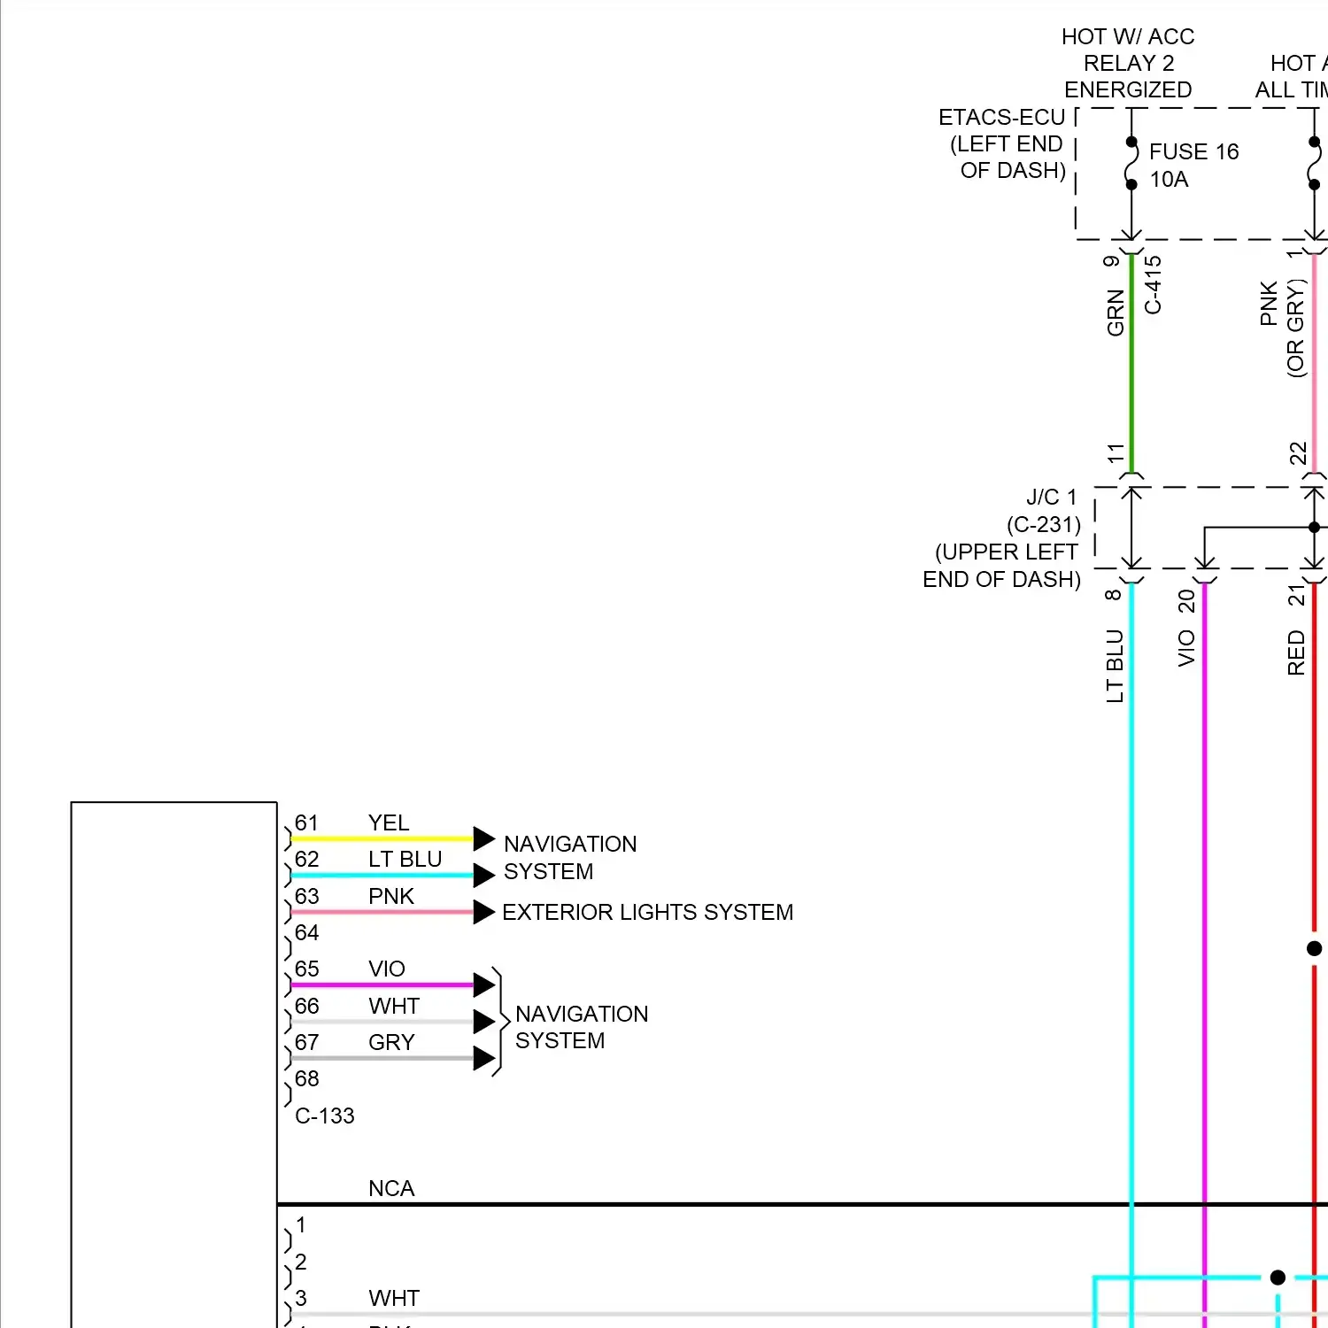Click the NCA label
The width and height of the screenshot is (1328, 1328).
391,1188
